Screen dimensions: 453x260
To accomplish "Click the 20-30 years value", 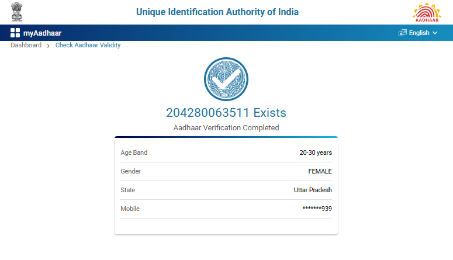I will 316,152.
